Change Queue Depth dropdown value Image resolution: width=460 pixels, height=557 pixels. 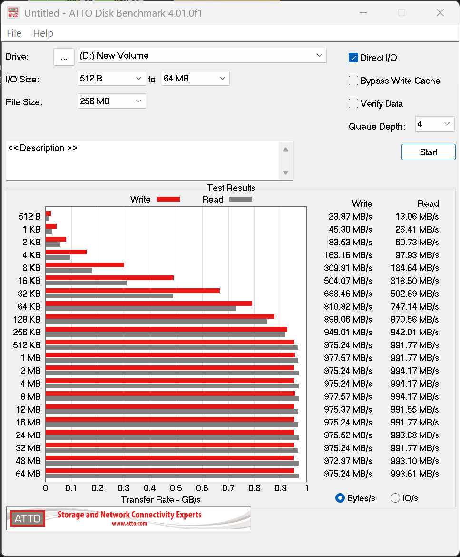pyautogui.click(x=435, y=124)
